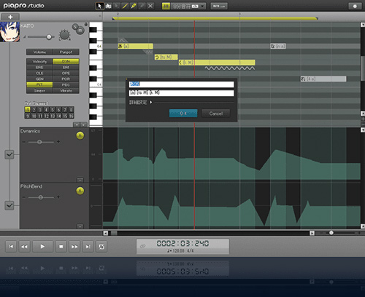Toggle loop playback button
Viewport: 365px width, 297px height.
click(101, 247)
